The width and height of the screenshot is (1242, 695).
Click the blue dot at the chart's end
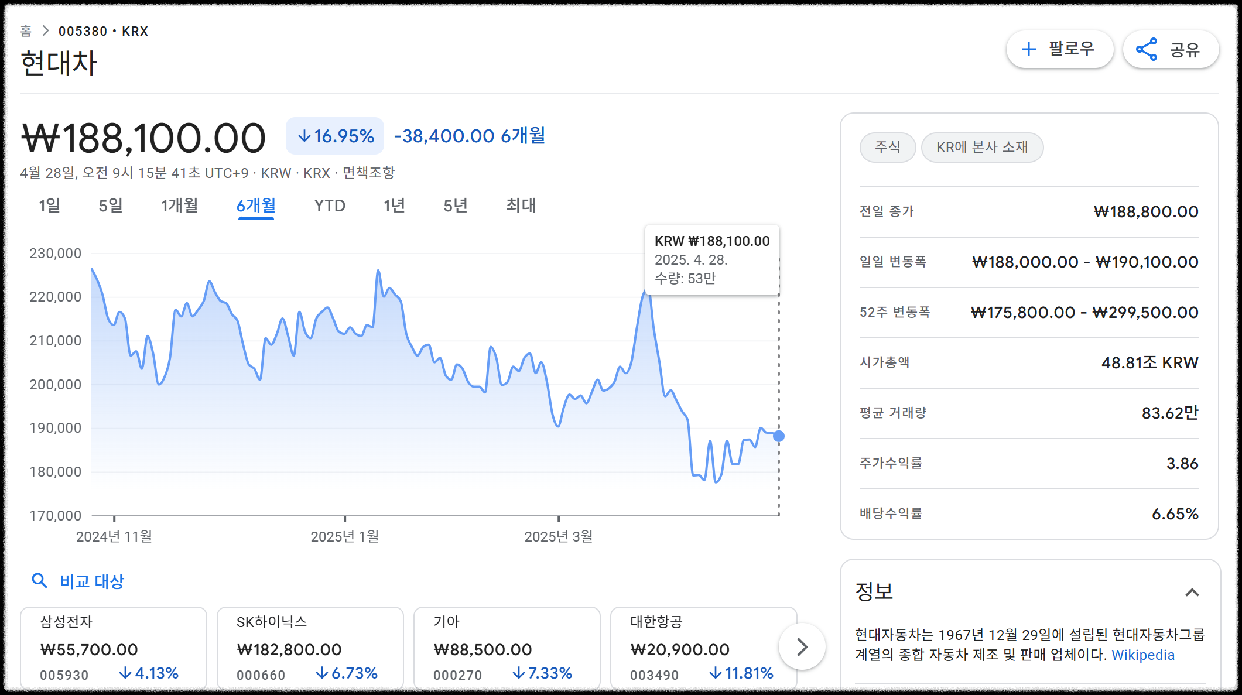click(779, 436)
